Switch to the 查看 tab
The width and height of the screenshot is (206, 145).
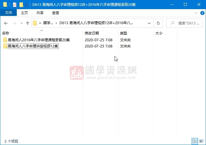coord(56,13)
